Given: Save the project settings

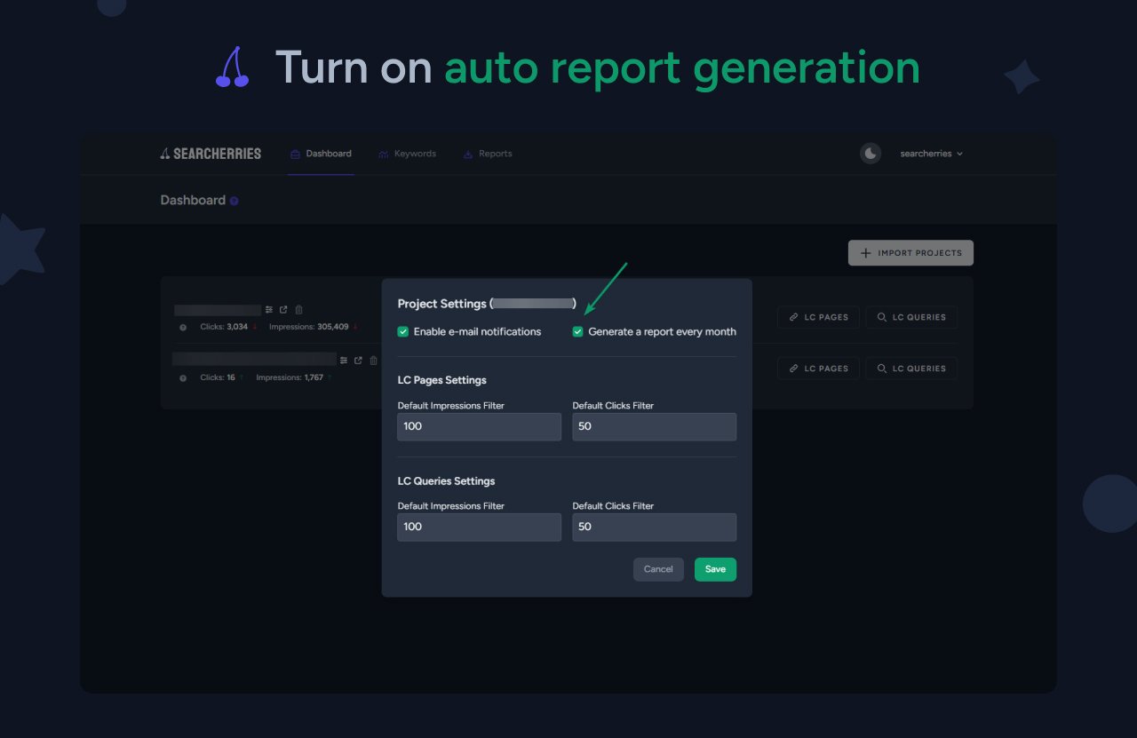Looking at the screenshot, I should (715, 569).
